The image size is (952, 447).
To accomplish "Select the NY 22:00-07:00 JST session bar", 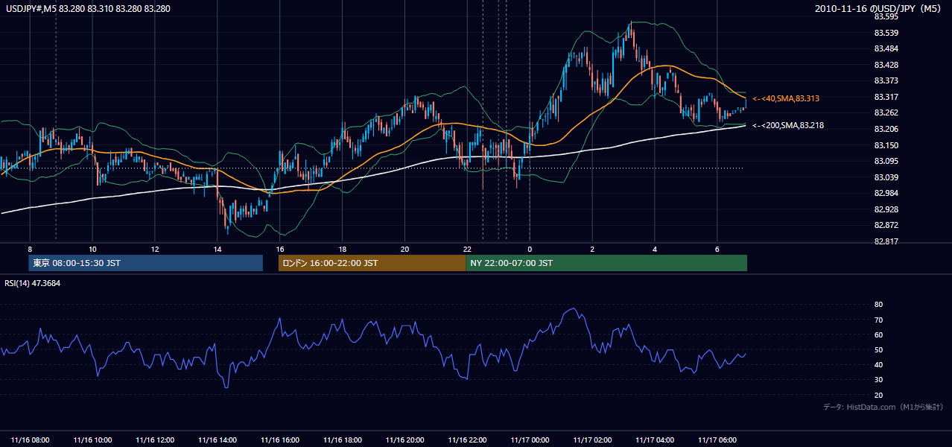I will [x=606, y=263].
